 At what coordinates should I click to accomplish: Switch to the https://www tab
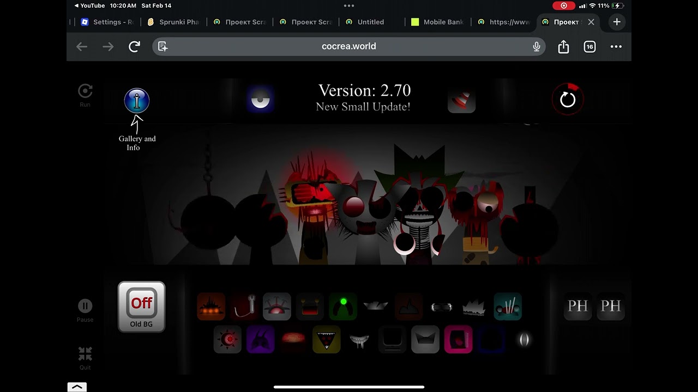tap(503, 22)
